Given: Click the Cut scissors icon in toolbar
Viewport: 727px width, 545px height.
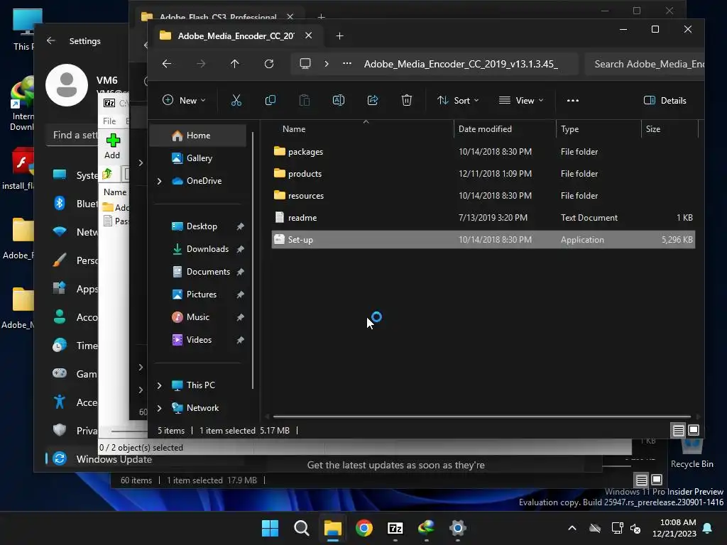Looking at the screenshot, I should [236, 100].
